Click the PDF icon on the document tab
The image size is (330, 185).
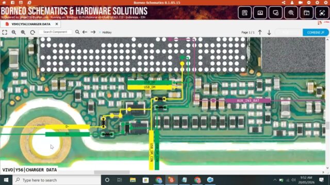(x=7, y=24)
